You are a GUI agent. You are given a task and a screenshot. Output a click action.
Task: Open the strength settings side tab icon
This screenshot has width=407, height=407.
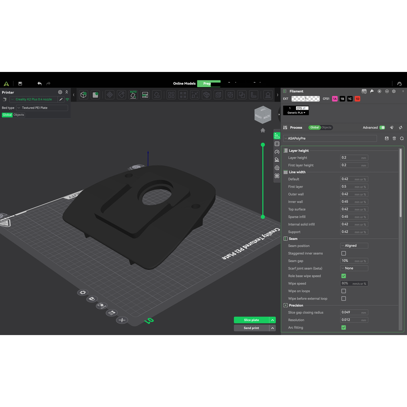(x=277, y=144)
